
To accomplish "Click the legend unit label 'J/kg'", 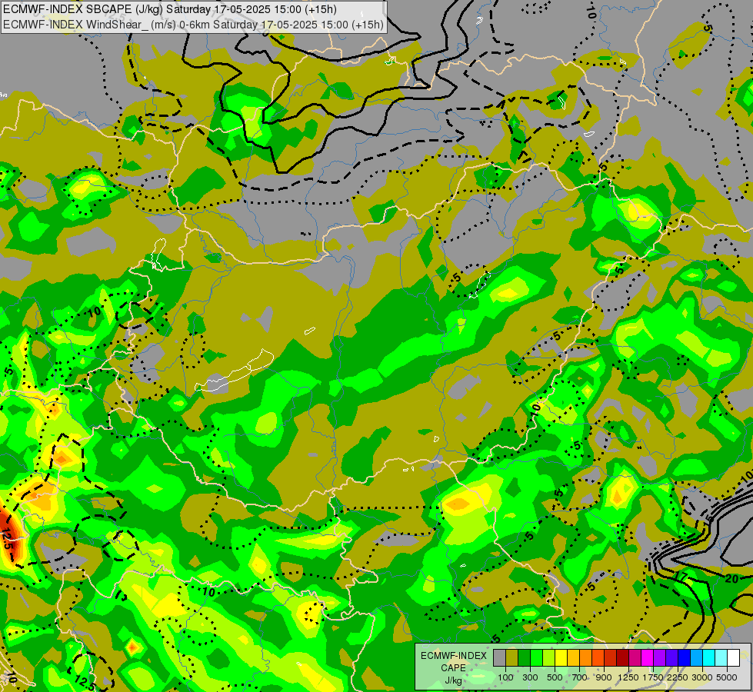I will [453, 680].
